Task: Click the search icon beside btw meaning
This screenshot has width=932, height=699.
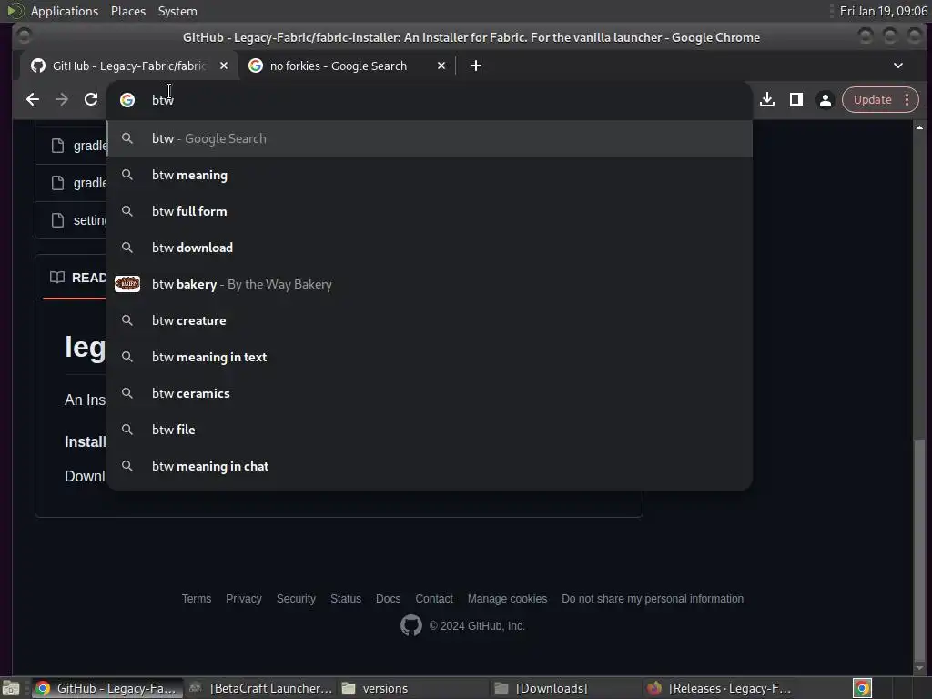Action: coord(127,175)
